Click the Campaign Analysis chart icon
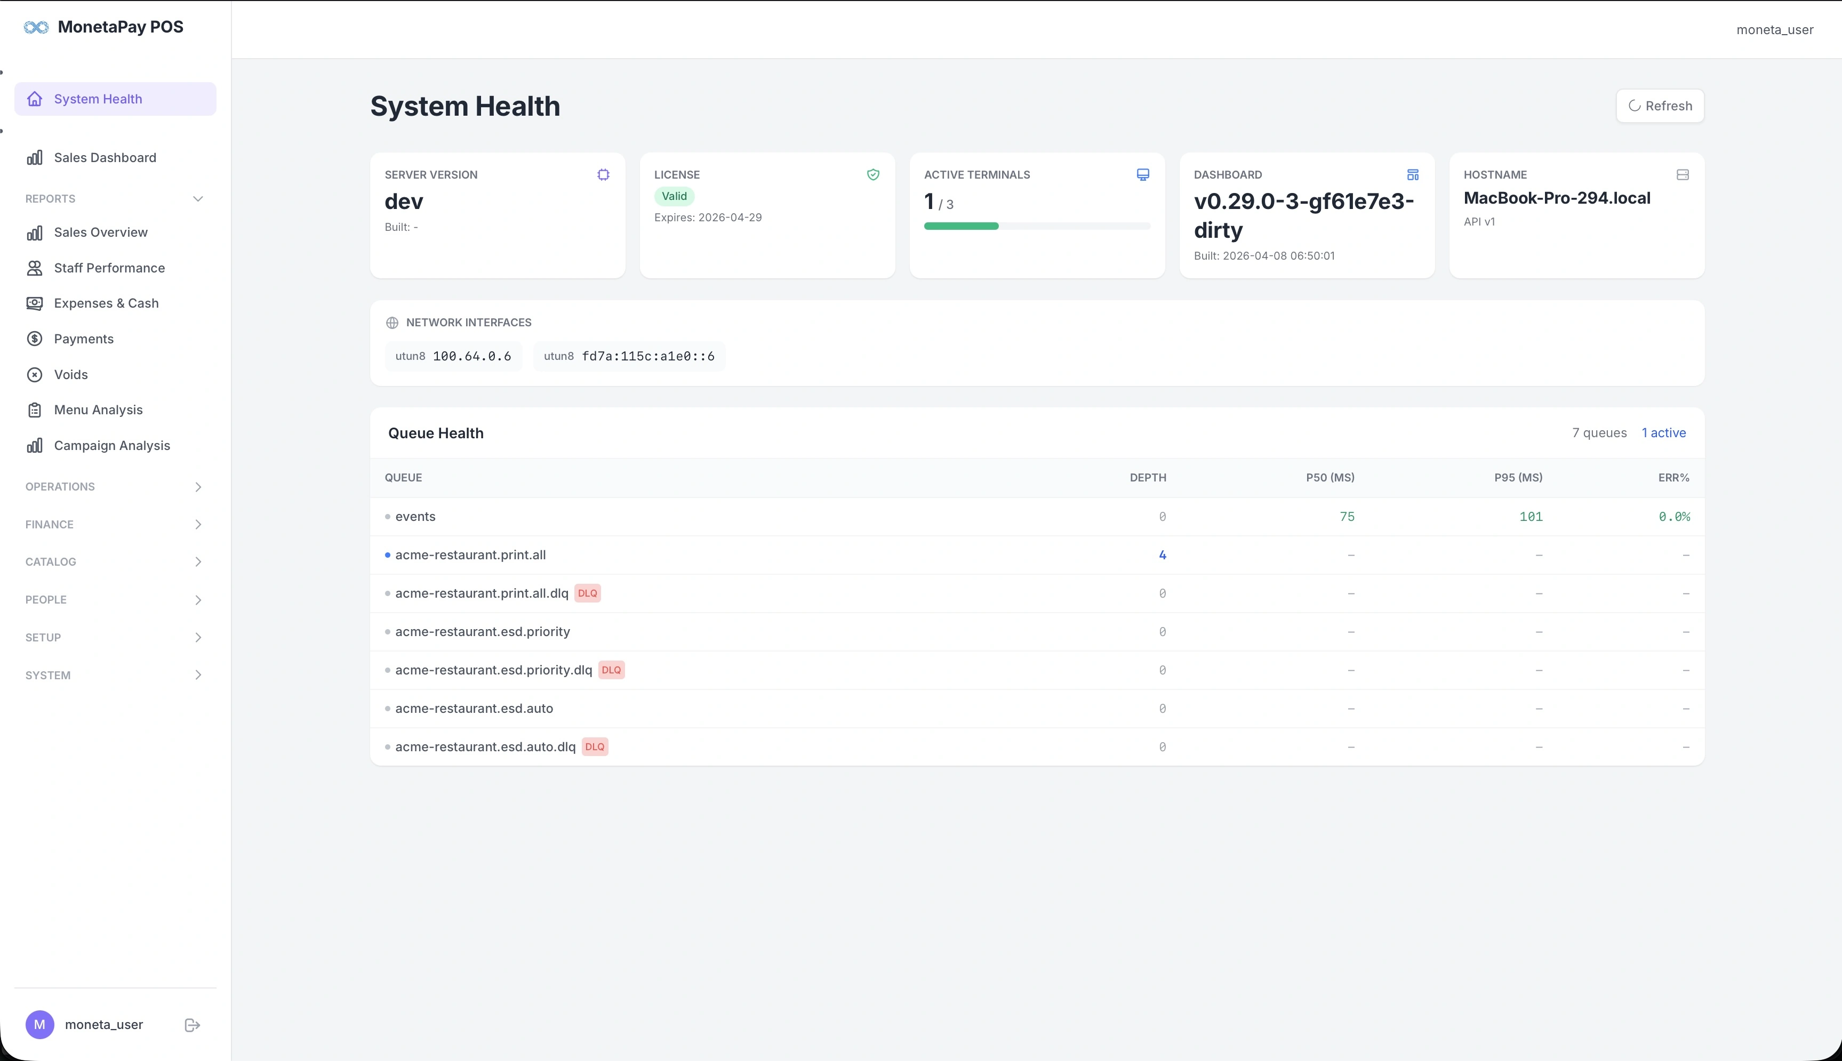Screen dimensions: 1842x1061 [34, 445]
